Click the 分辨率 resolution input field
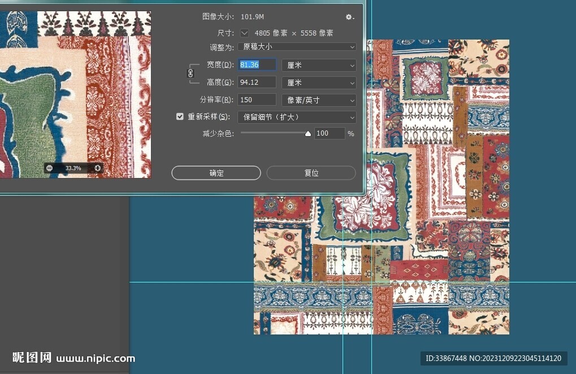 [257, 100]
